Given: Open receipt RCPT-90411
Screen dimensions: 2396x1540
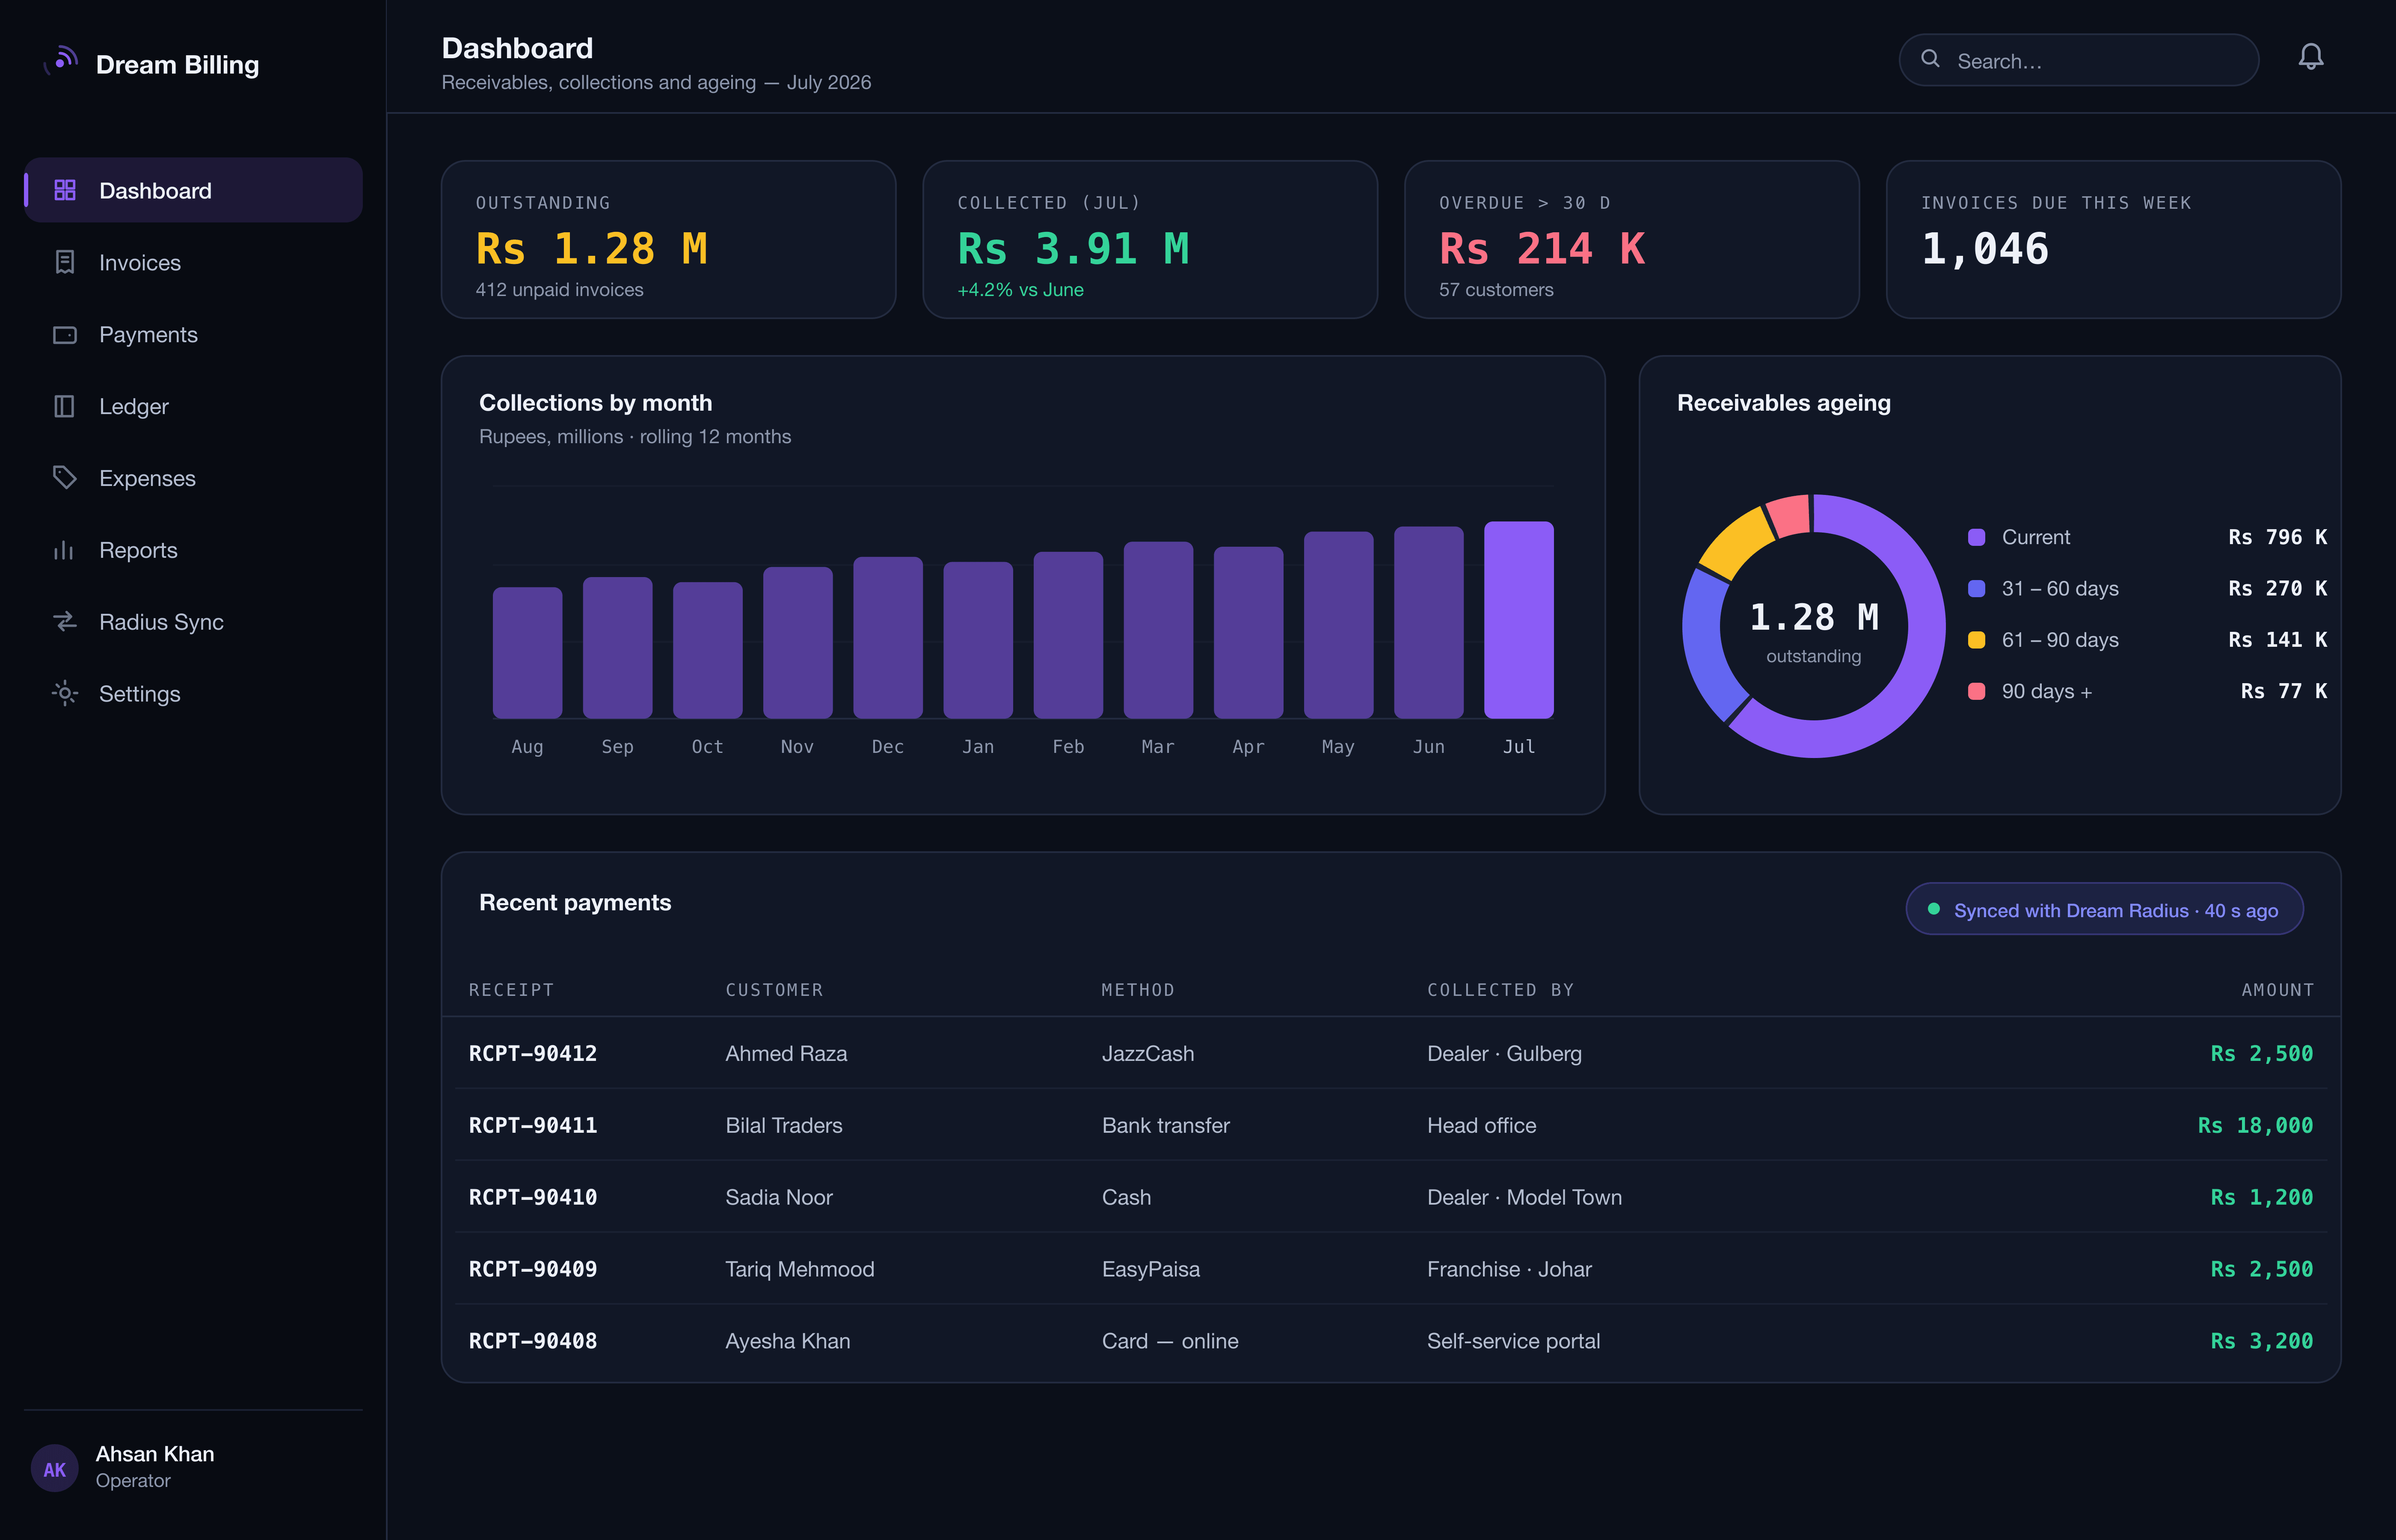Looking at the screenshot, I should coord(533,1125).
